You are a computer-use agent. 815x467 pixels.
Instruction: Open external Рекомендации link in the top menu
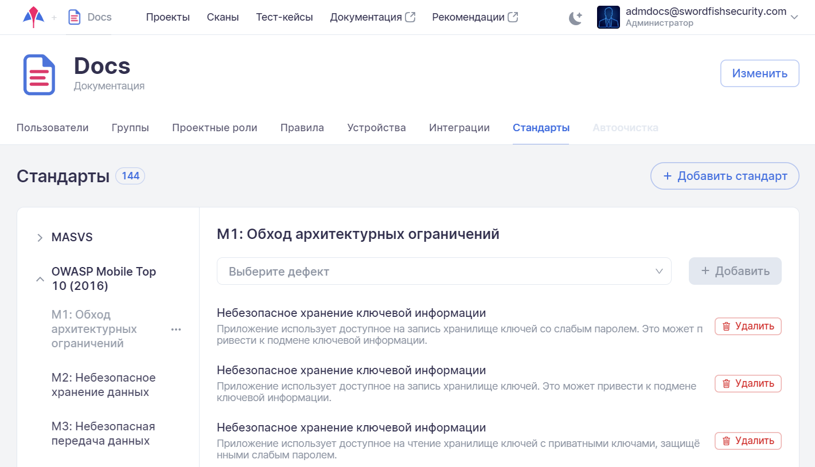coord(474,17)
